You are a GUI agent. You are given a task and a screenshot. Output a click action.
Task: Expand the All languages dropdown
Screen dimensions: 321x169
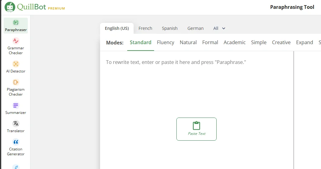click(x=219, y=28)
